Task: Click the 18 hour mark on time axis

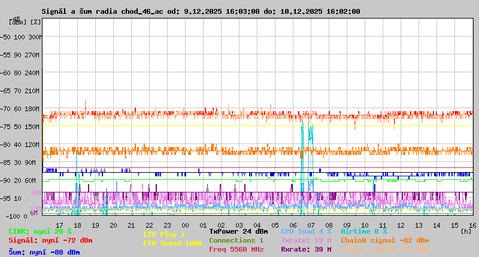Action: pos(77,225)
